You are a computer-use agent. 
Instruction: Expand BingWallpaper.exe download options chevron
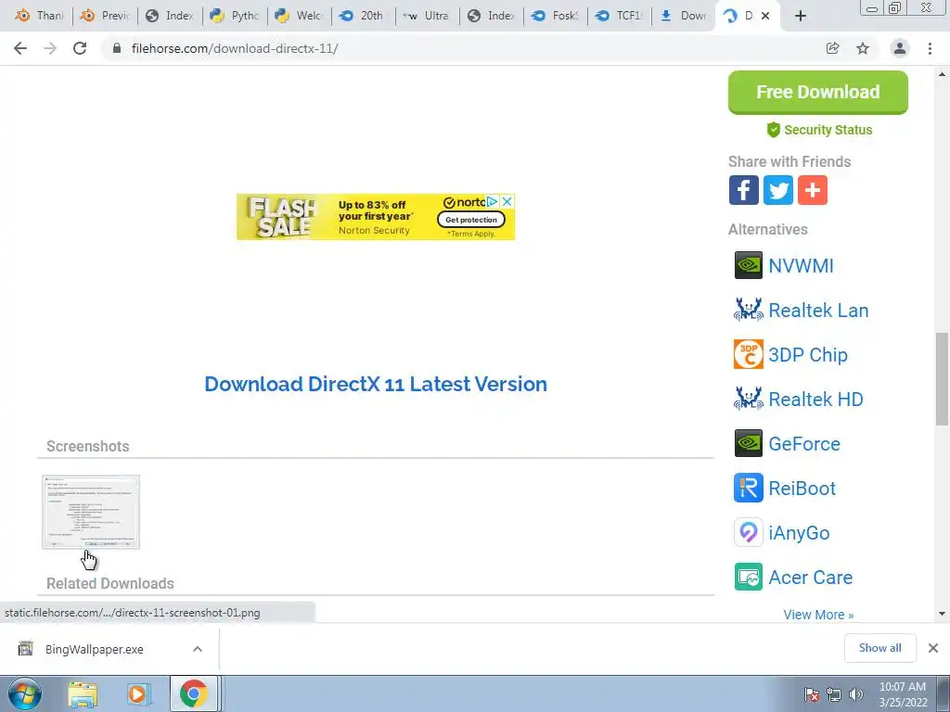(198, 649)
